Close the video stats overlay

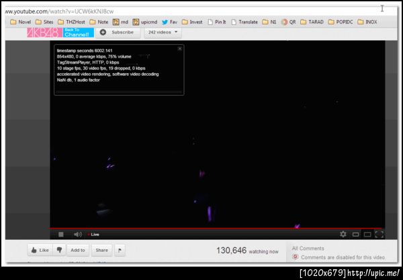180,48
